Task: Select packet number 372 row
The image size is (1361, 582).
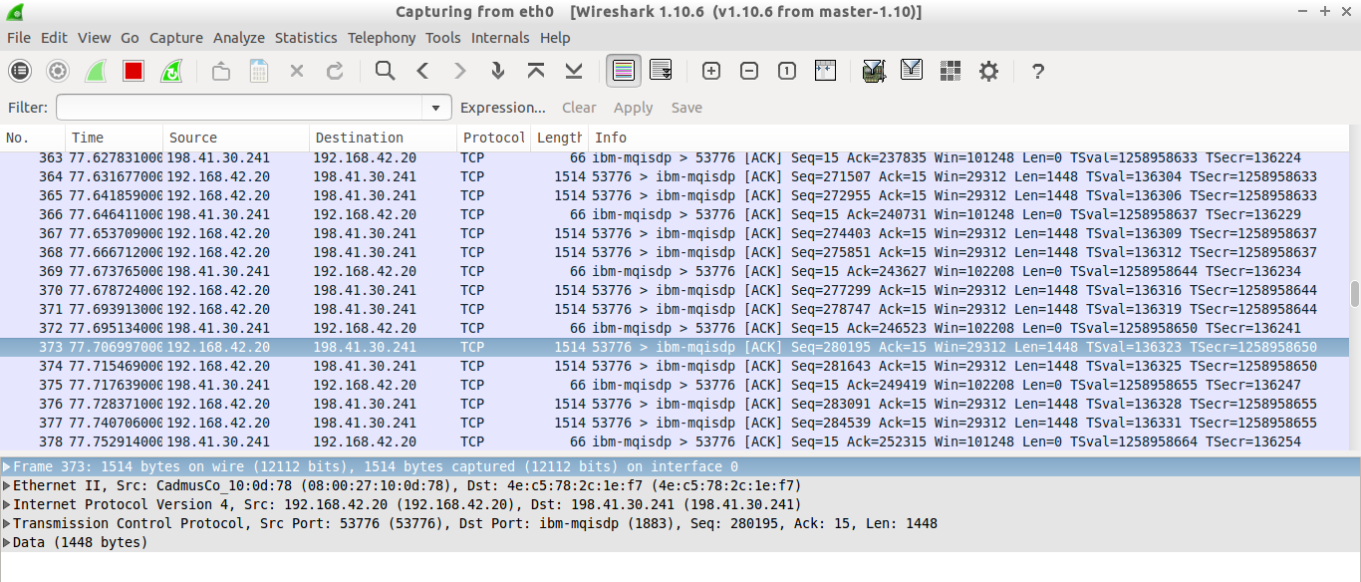Action: tap(675, 328)
